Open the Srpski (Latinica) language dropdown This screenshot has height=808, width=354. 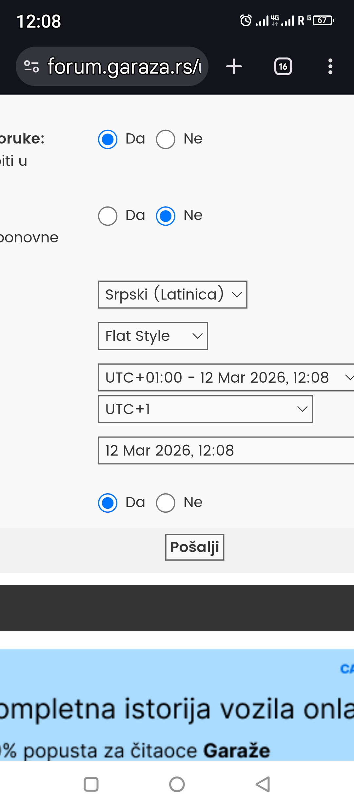click(172, 295)
